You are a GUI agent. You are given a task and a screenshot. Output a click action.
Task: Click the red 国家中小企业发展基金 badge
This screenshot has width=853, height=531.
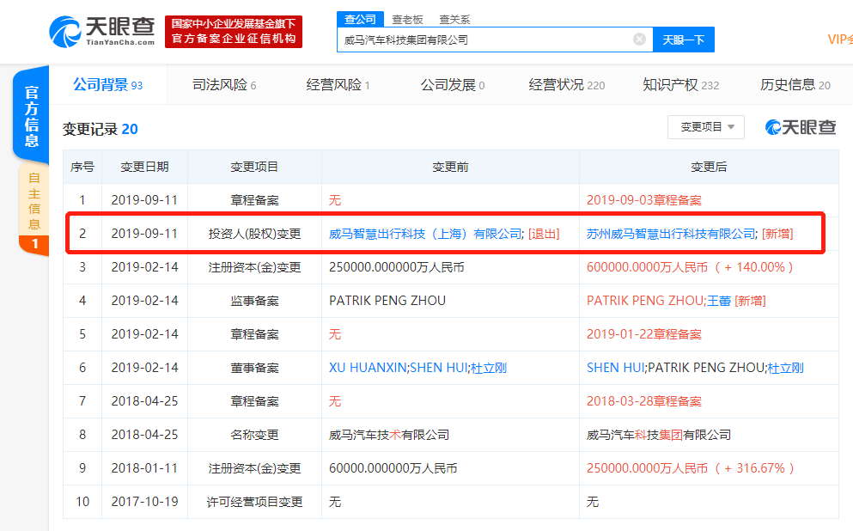pos(236,29)
